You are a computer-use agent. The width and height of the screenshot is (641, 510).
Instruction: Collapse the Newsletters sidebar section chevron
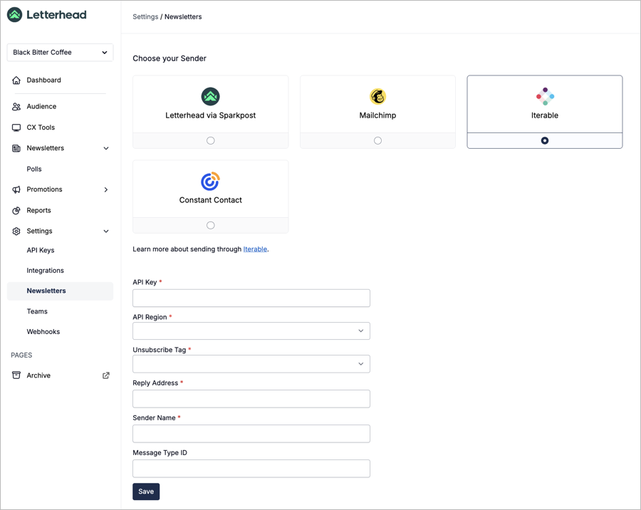coord(106,148)
